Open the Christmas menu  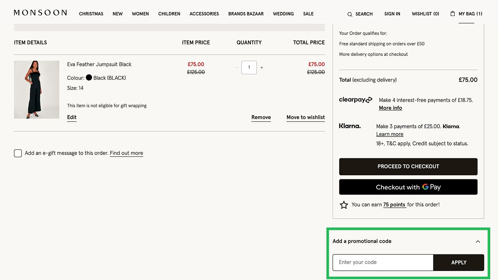91,14
